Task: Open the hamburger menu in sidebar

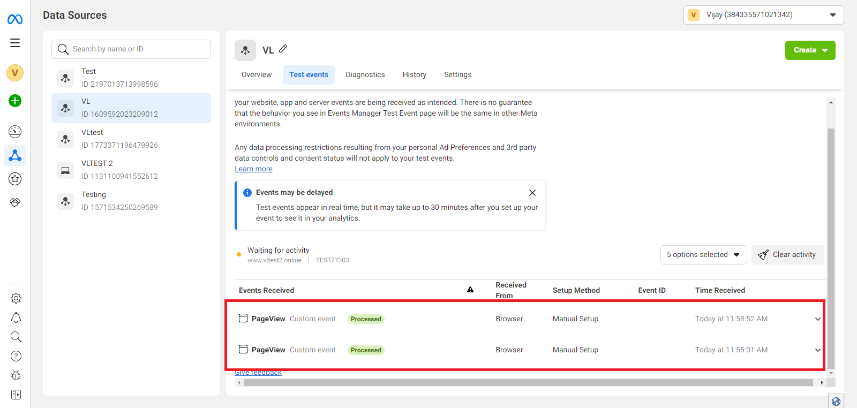Action: (x=15, y=43)
